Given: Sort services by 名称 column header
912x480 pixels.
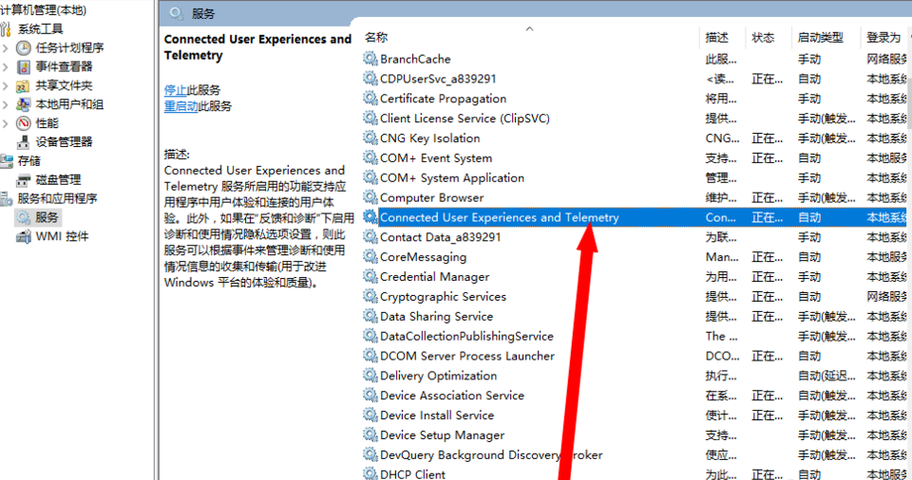Looking at the screenshot, I should coord(376,37).
